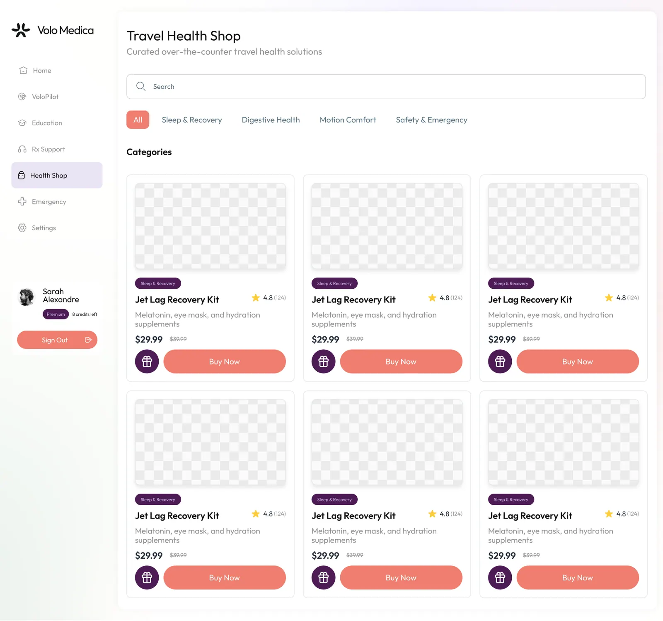Image resolution: width=663 pixels, height=621 pixels.
Task: Click Buy Now on top-left product card
Action: point(225,361)
